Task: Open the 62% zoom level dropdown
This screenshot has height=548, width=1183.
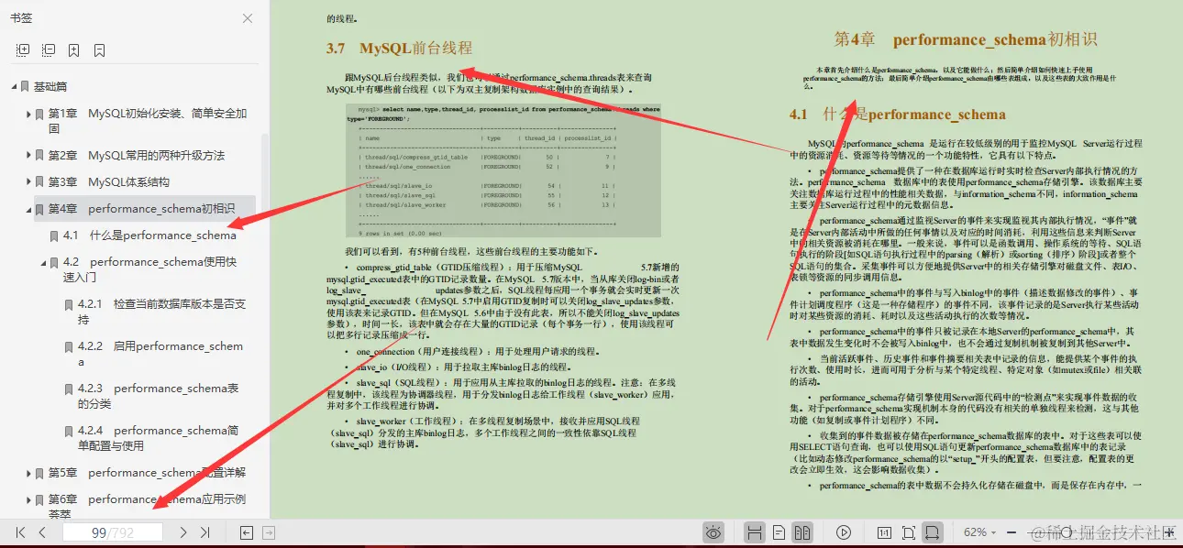Action: [x=981, y=532]
